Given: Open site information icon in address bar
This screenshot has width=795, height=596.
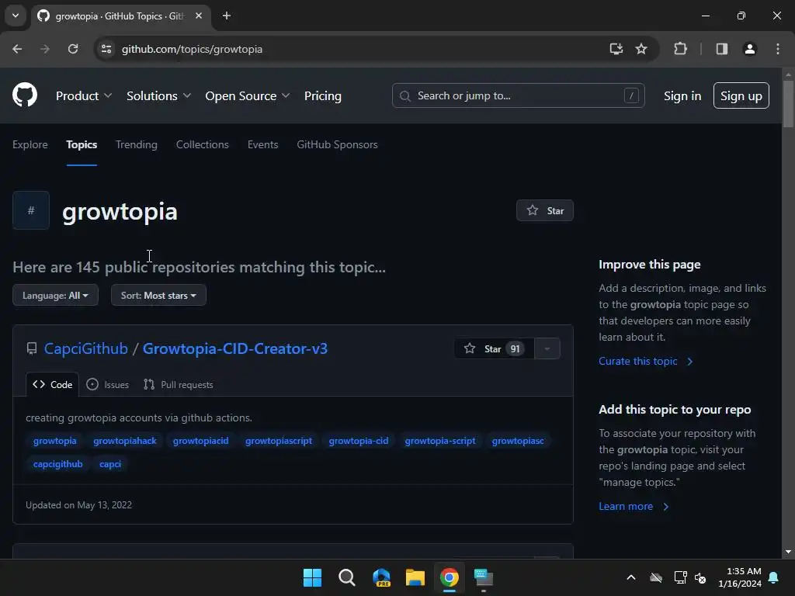Looking at the screenshot, I should [106, 49].
